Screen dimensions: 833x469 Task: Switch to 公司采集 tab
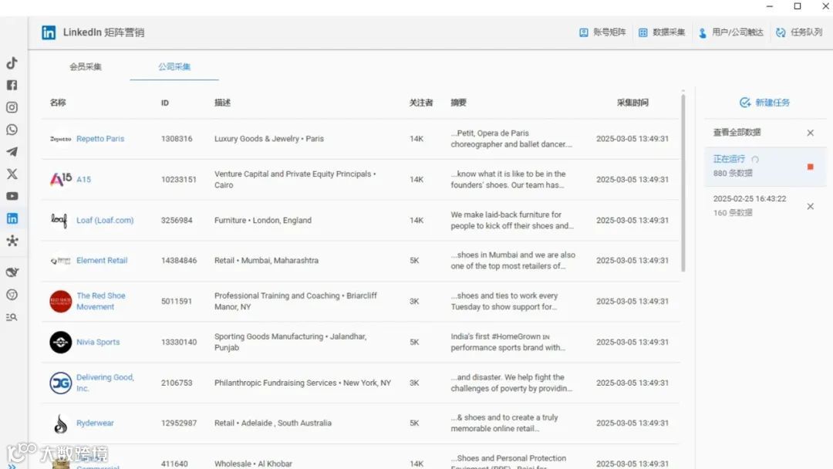pyautogui.click(x=174, y=66)
